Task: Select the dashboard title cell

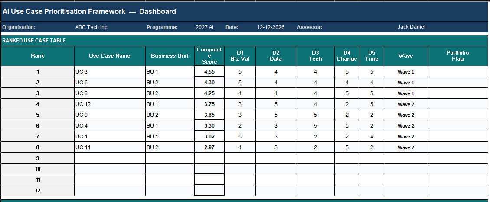Action: [245, 12]
